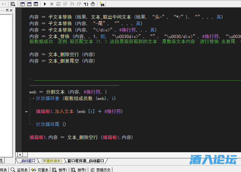241x172 pixels.
Task: Toggle the second panel layout button
Action: point(29,4)
